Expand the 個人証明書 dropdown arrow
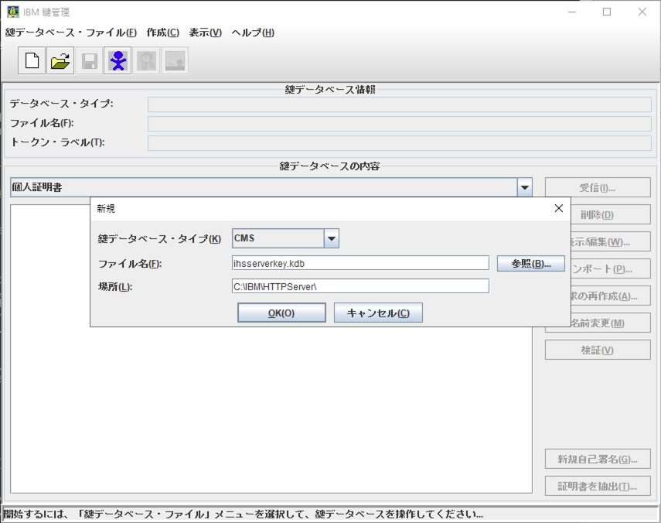This screenshot has width=661, height=523. (x=524, y=187)
